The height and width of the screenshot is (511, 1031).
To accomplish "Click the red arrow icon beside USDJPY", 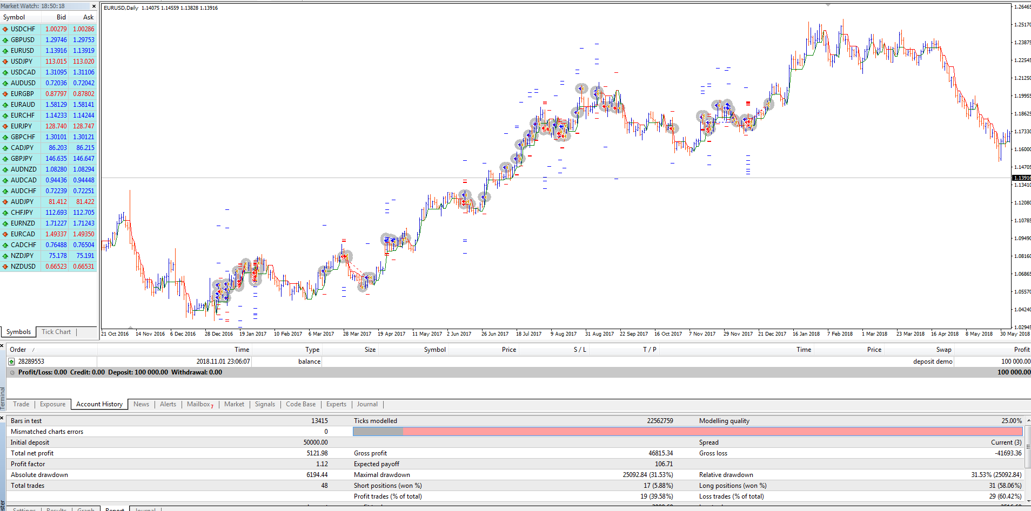I will [x=5, y=62].
